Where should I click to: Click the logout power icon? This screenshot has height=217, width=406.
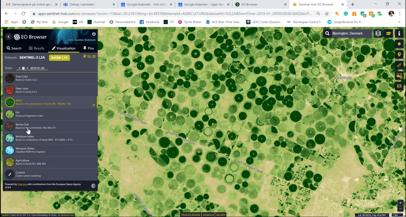(94, 34)
